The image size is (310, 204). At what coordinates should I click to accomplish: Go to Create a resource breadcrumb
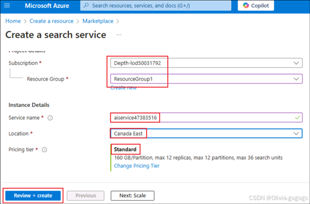51,21
